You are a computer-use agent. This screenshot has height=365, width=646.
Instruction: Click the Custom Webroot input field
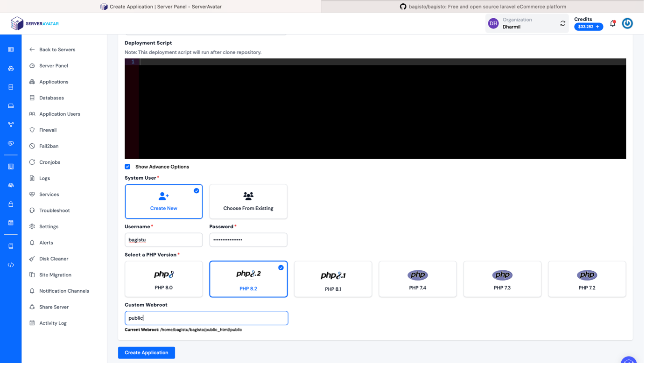[207, 319]
